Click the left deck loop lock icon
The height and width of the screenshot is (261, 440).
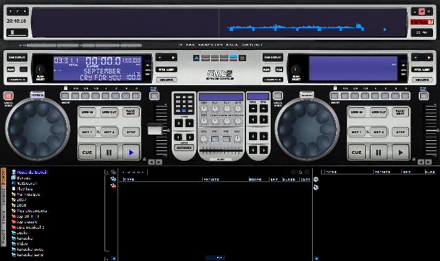65,88
